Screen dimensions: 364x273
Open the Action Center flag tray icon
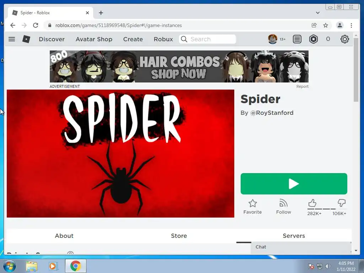pyautogui.click(x=311, y=266)
